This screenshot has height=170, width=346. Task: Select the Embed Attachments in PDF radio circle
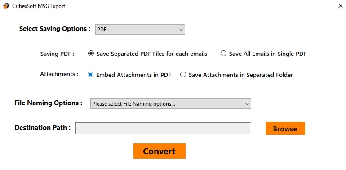[x=90, y=75]
